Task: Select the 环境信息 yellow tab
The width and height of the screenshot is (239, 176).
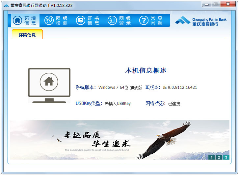Action: pos(27,34)
